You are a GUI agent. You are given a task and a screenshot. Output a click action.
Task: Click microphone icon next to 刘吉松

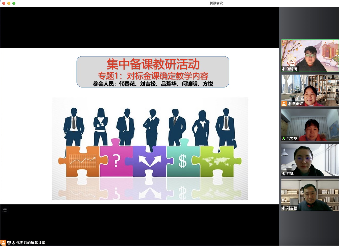tap(284, 208)
